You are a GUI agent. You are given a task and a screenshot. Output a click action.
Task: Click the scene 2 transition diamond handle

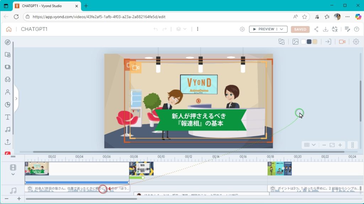(143, 178)
